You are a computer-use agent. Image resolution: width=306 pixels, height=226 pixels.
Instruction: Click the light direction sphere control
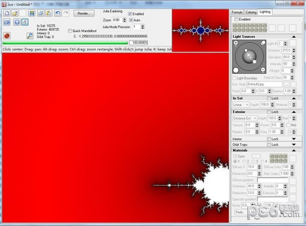click(x=249, y=57)
